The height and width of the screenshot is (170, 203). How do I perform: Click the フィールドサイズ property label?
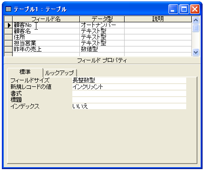click(x=30, y=80)
